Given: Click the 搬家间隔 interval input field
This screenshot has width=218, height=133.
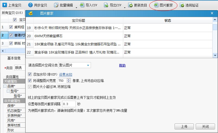Looking at the screenshot, I should point(69,104).
